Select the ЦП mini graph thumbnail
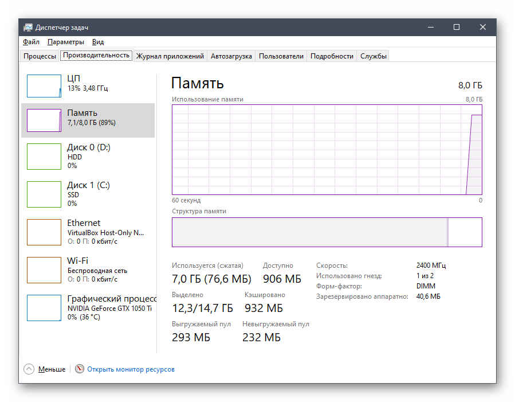 point(44,85)
